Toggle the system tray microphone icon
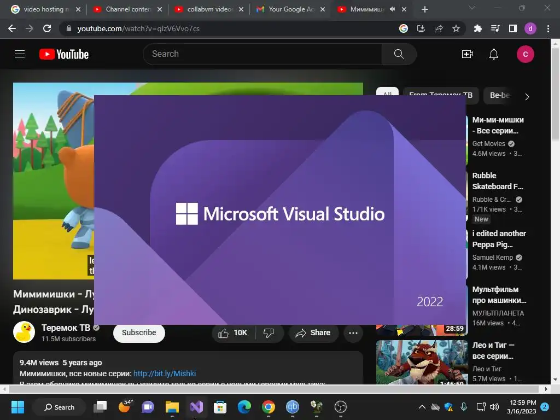The height and width of the screenshot is (420, 560). pyautogui.click(x=464, y=407)
